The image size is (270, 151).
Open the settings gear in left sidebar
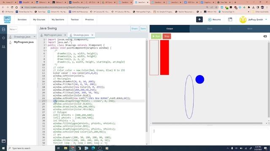pyautogui.click(x=3, y=38)
